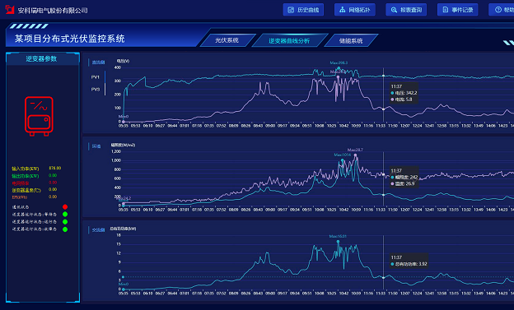514x310 pixels.
Task: Click the 逆变器参数 panel header
Action: [x=42, y=58]
